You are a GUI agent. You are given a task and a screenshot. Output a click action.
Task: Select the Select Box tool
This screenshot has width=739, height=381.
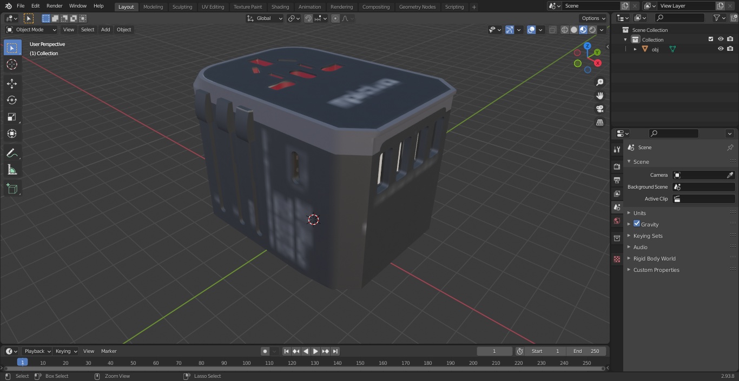(12, 48)
